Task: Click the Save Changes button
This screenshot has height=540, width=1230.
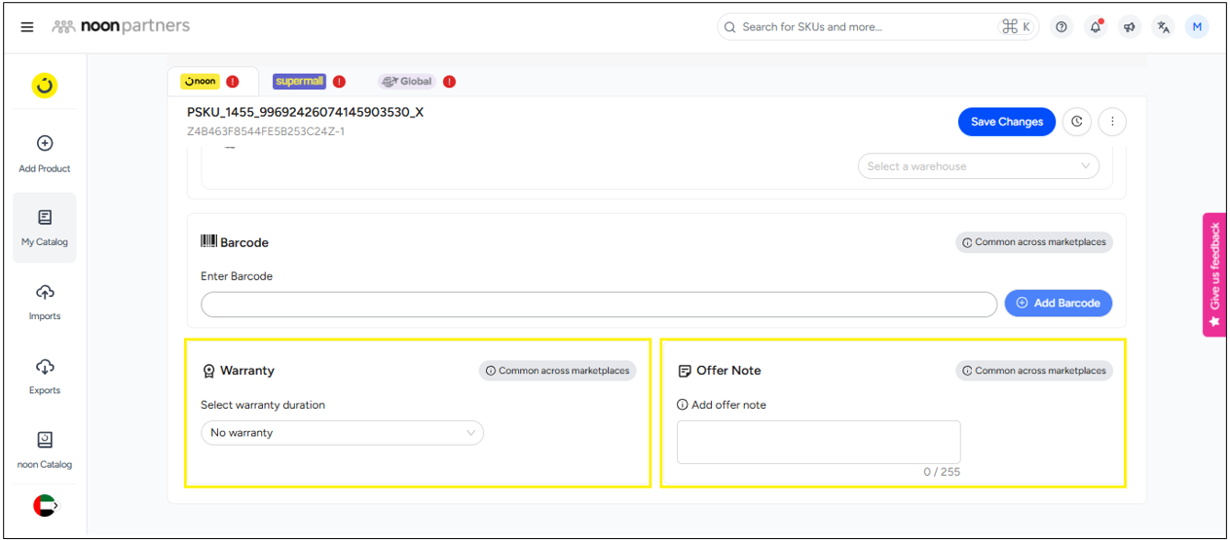Action: coord(1006,122)
